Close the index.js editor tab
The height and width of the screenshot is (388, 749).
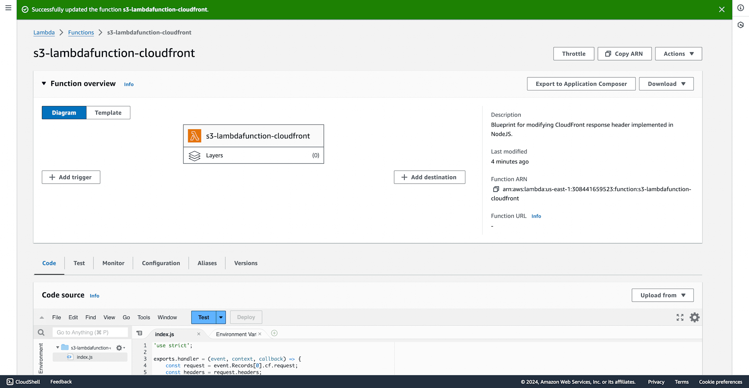pos(198,334)
